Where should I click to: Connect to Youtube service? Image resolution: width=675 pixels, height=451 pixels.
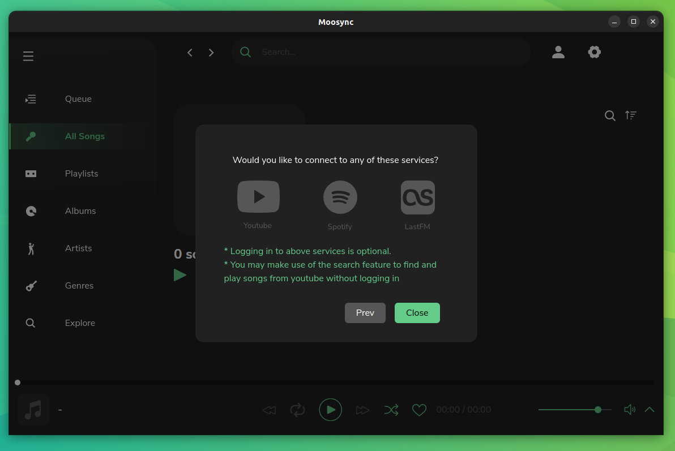click(258, 196)
